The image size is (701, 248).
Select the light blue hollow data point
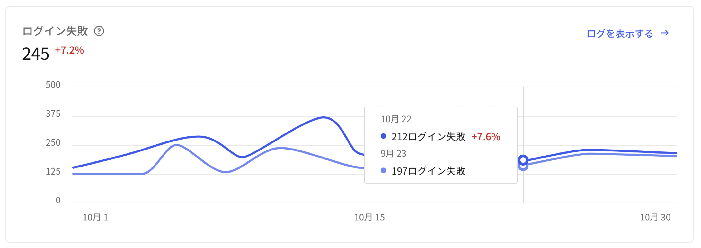click(523, 167)
